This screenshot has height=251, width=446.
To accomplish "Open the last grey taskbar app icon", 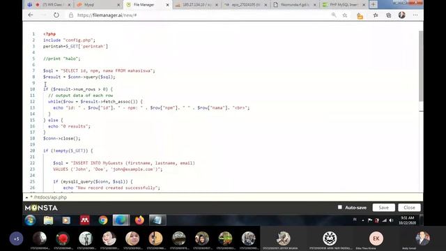I will tap(157, 220).
